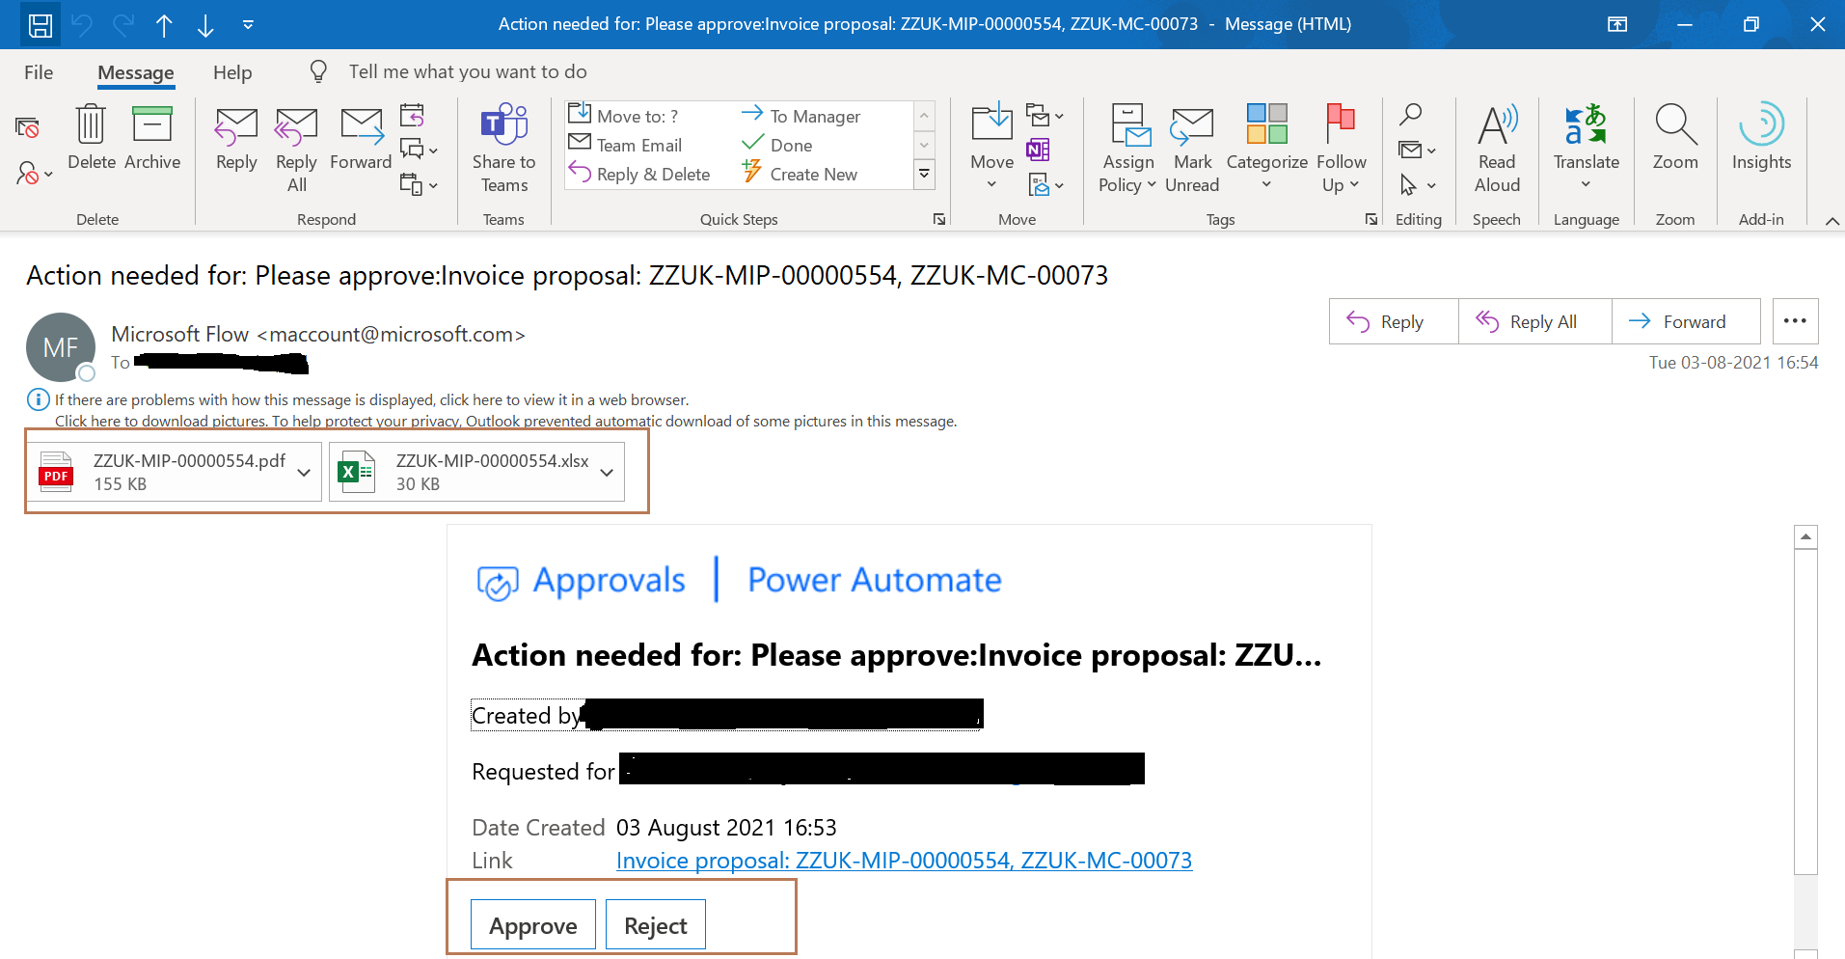Open the Move Actions dropdown
Viewport: 1845px width, 959px height.
[x=1045, y=184]
